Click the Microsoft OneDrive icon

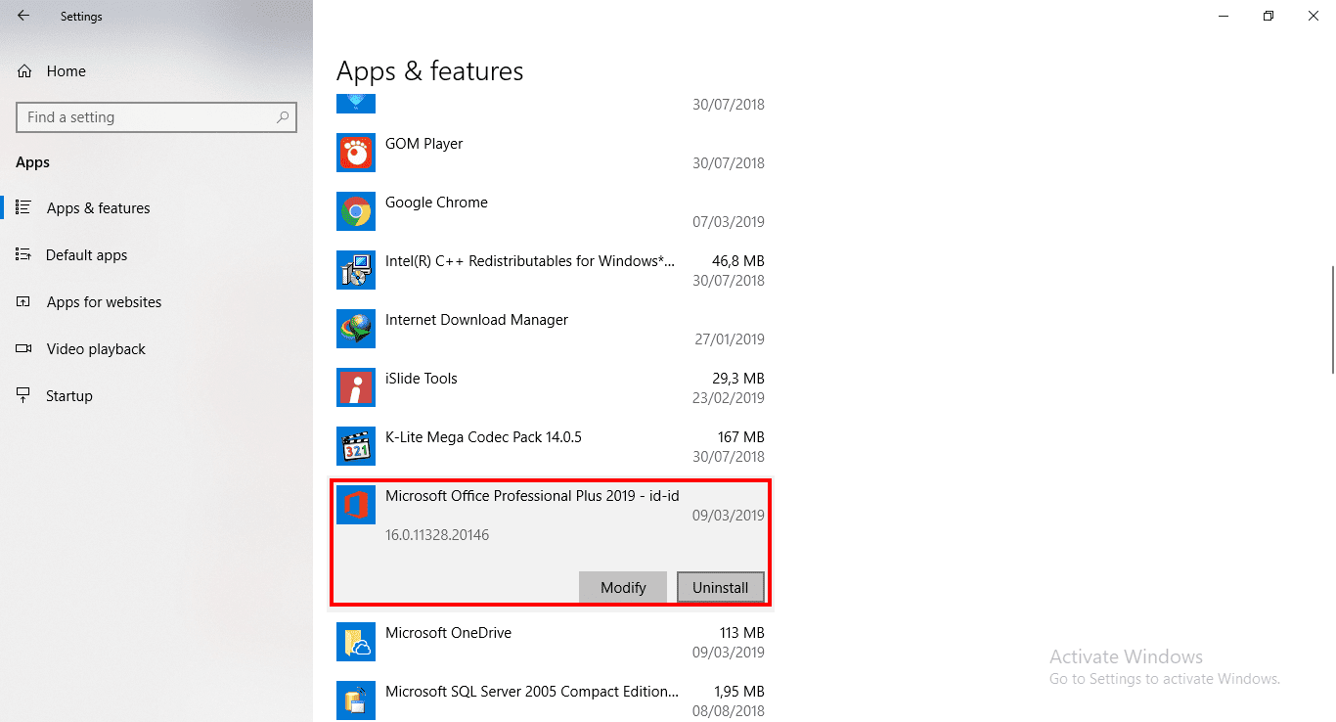click(356, 642)
